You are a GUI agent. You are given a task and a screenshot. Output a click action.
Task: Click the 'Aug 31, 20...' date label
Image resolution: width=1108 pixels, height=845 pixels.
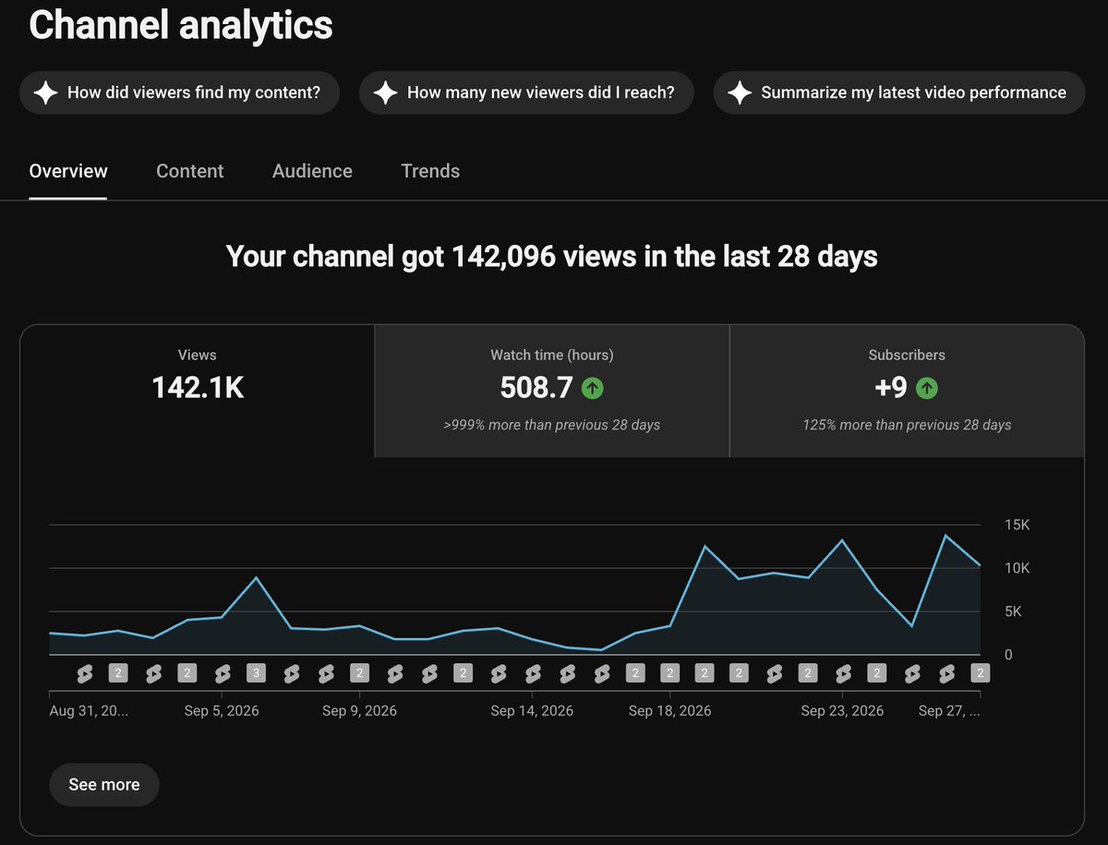(x=89, y=710)
